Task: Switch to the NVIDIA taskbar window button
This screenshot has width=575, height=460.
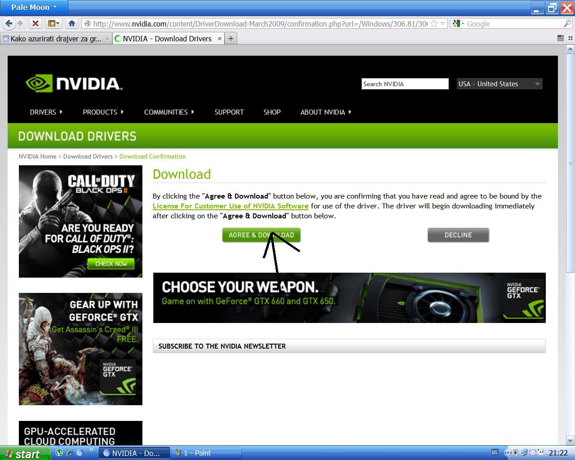Action: [x=134, y=453]
